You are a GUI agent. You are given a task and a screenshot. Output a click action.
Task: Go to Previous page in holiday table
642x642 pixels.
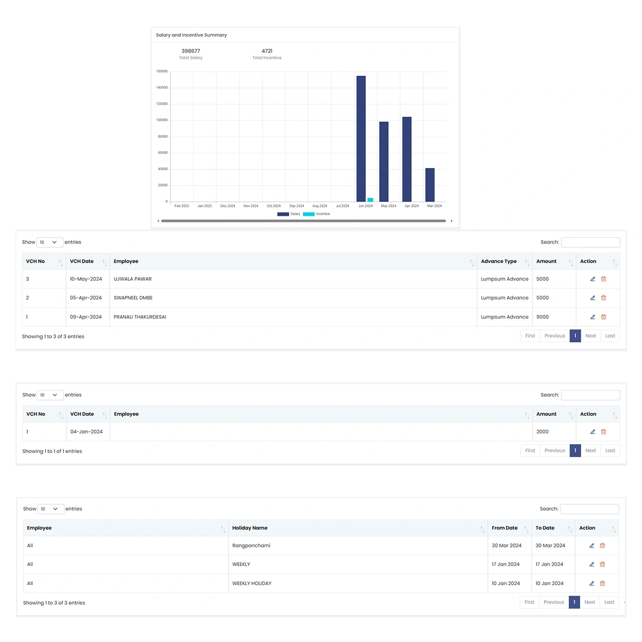point(554,602)
